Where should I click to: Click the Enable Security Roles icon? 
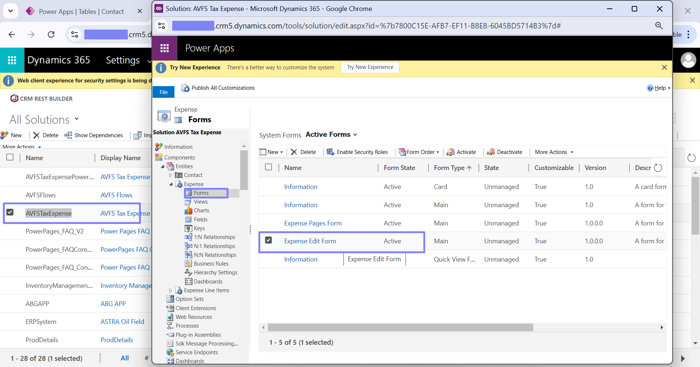coord(330,152)
